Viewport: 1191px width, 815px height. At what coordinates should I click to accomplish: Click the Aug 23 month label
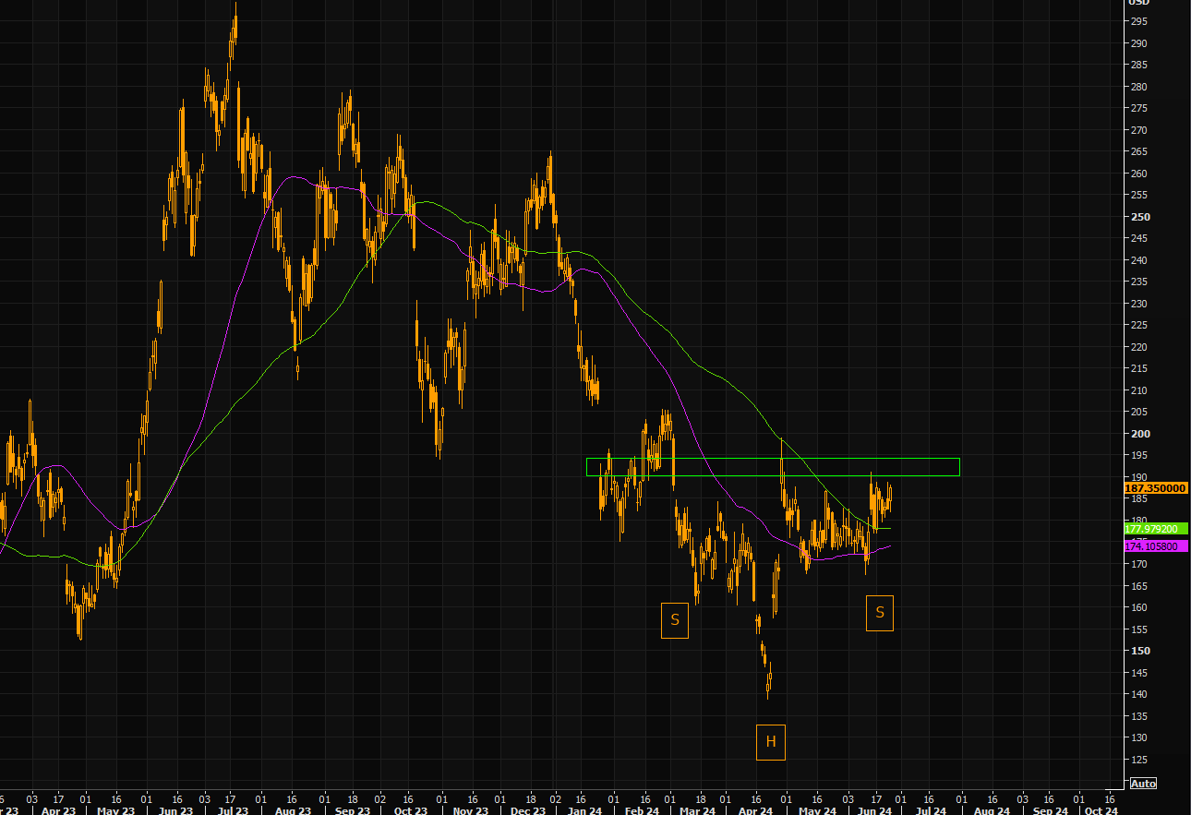293,810
